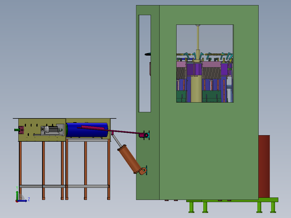Viewport: 291px width, 218px height.
Task: Select the tall narrow window on cabinet side
Action: (x=145, y=63)
